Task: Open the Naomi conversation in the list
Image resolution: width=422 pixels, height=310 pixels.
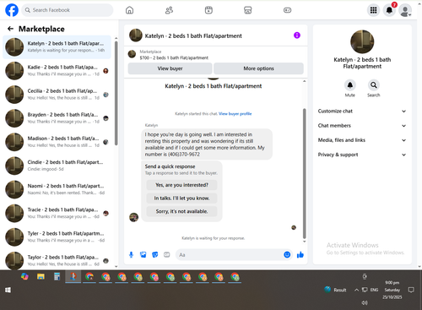Action: 57,189
